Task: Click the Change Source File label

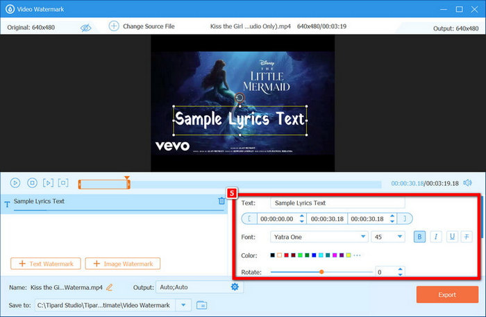Action: [x=149, y=26]
